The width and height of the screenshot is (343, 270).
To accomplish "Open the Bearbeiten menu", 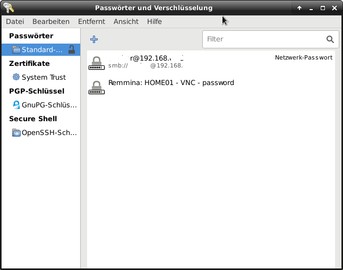I will pos(51,22).
